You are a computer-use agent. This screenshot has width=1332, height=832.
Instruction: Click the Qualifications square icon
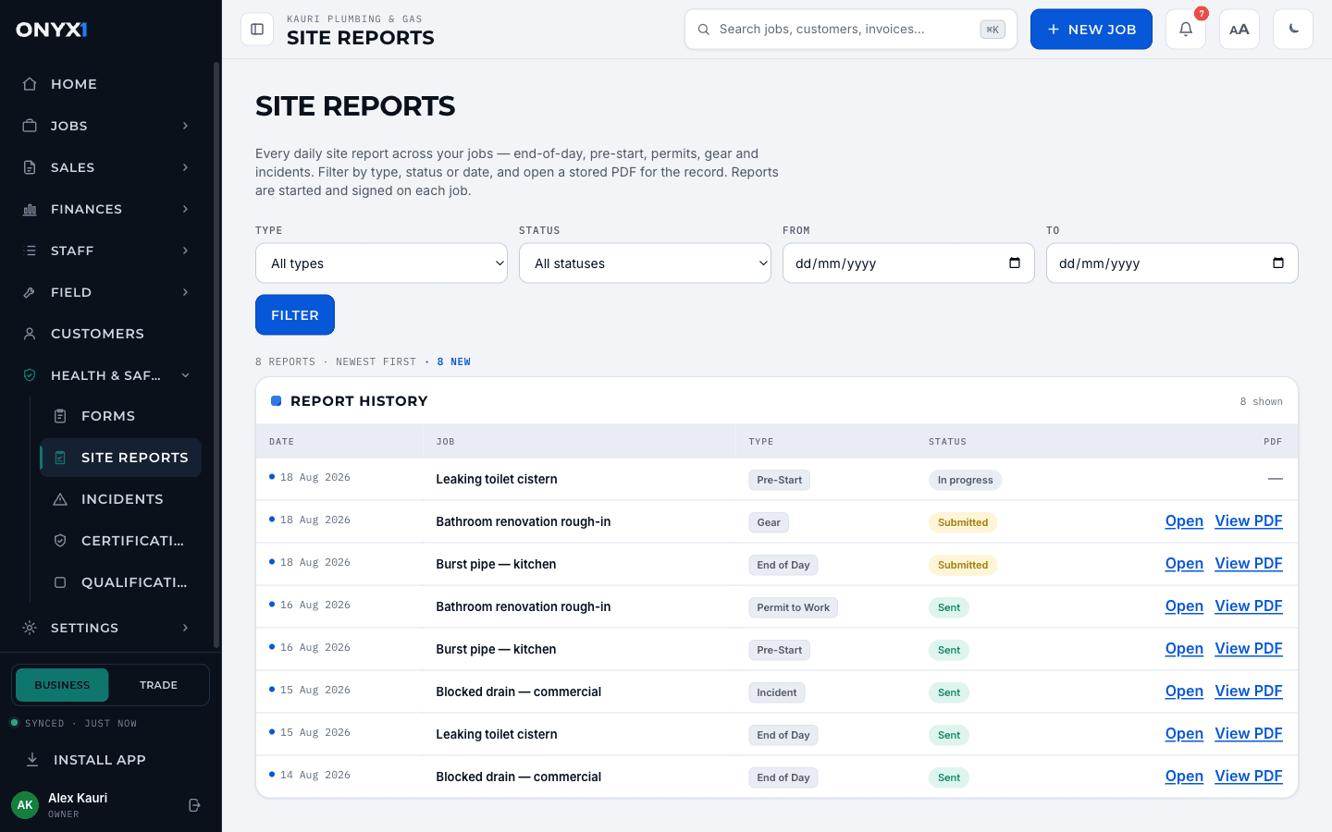coord(60,582)
